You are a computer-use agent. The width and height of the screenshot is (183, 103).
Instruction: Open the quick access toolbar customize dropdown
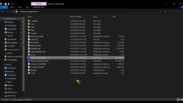pos(14,4)
